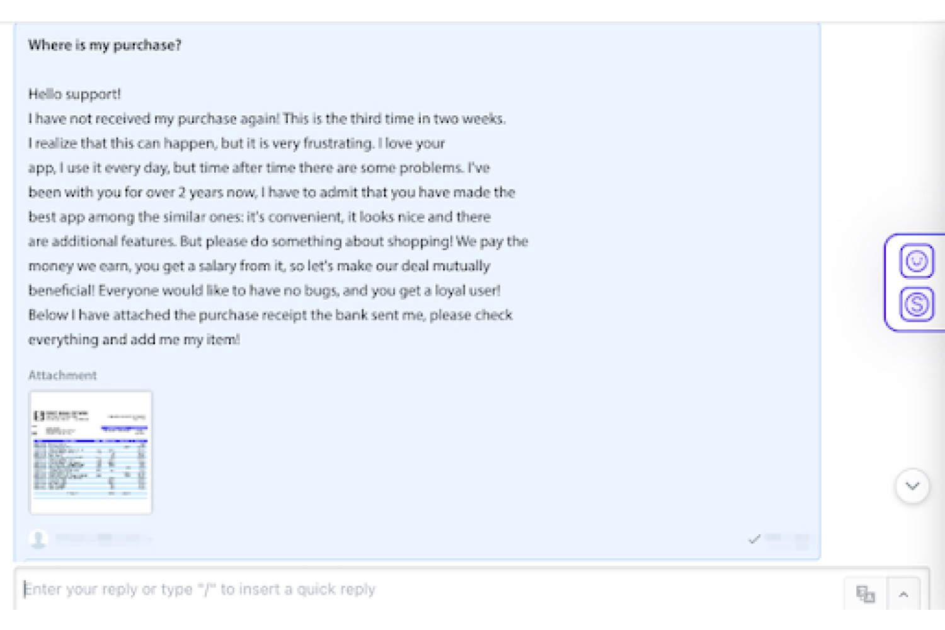Click the line starting 'best app among'
Image resolution: width=945 pixels, height=630 pixels.
260,217
